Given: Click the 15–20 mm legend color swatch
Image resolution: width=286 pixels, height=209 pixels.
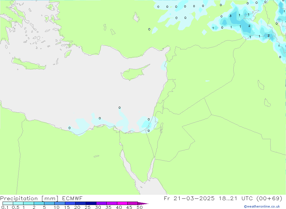Looking at the screenshot, I should tap(70, 203).
